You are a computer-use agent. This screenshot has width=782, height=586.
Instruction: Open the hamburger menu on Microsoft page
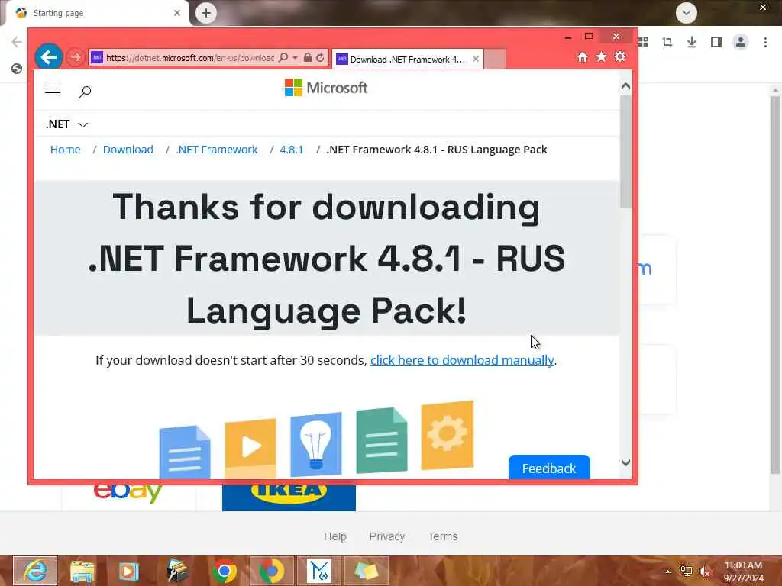53,89
